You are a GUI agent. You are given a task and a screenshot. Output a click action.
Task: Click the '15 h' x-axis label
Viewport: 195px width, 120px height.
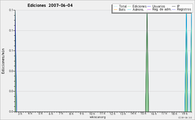[143, 114]
